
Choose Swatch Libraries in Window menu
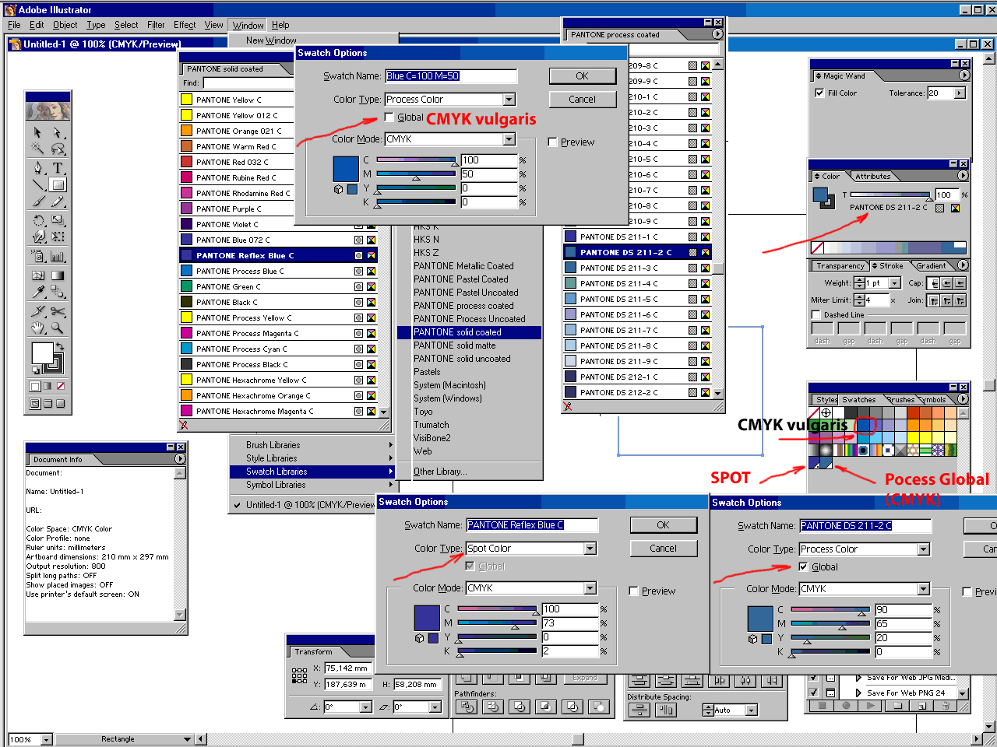313,472
